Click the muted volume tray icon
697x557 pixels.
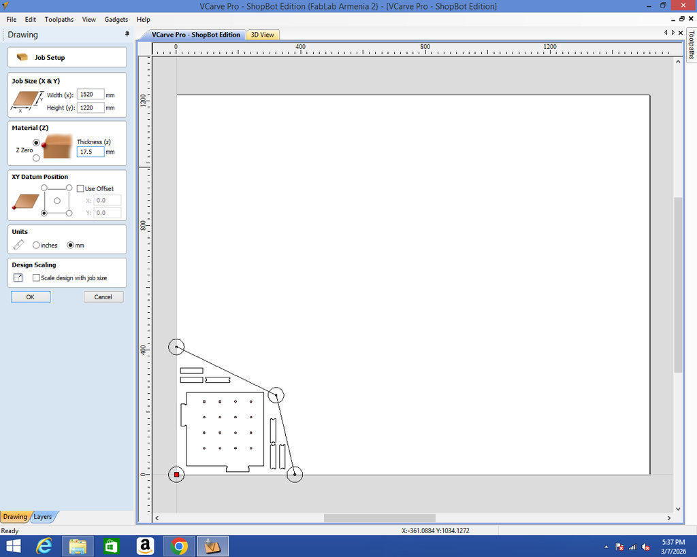coord(646,547)
